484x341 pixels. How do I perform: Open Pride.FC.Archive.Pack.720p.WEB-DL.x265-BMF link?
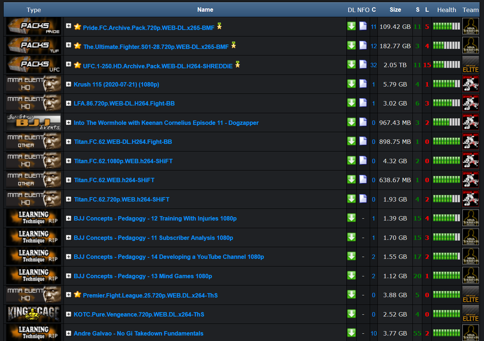pos(149,28)
